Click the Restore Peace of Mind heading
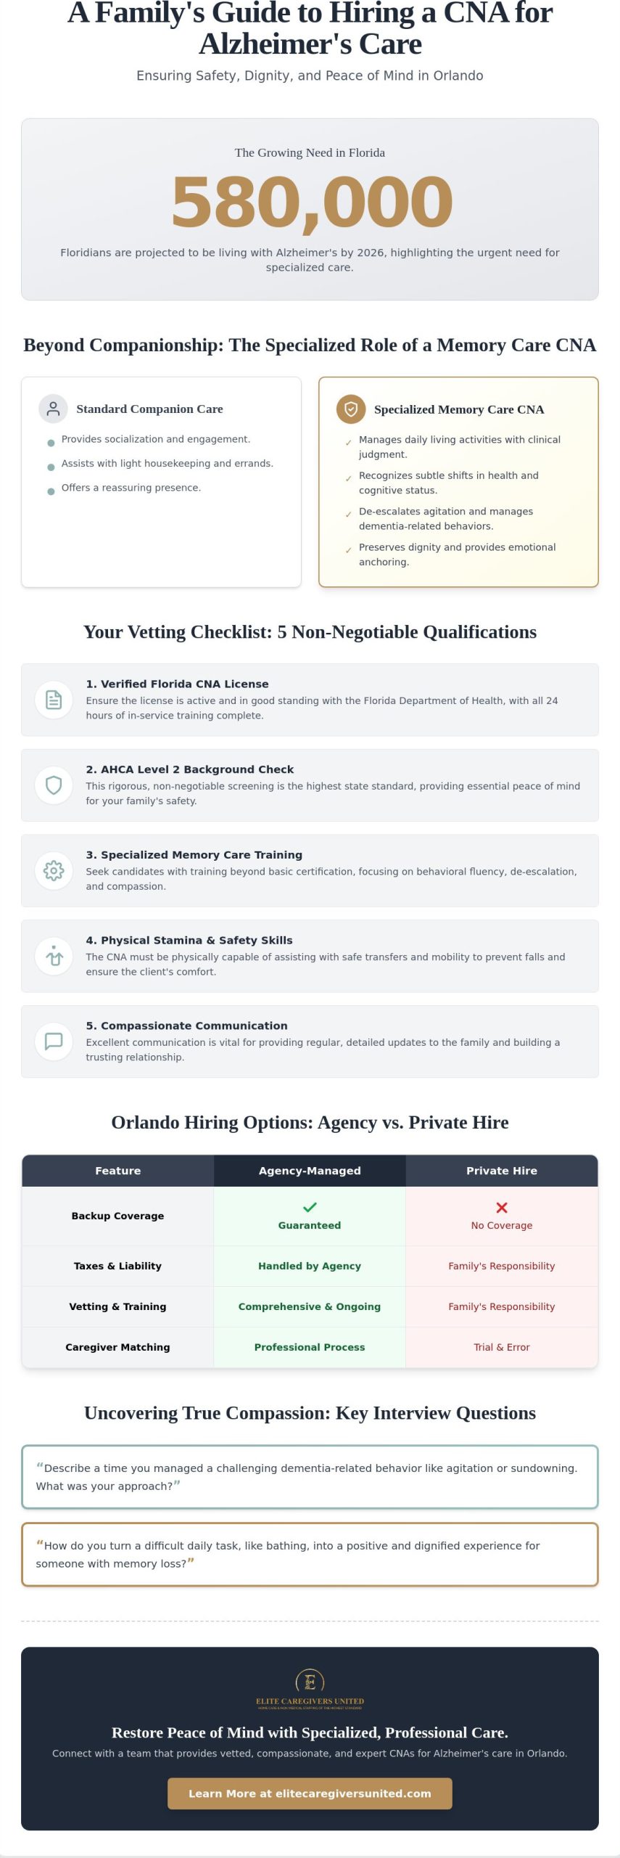 tap(310, 1732)
